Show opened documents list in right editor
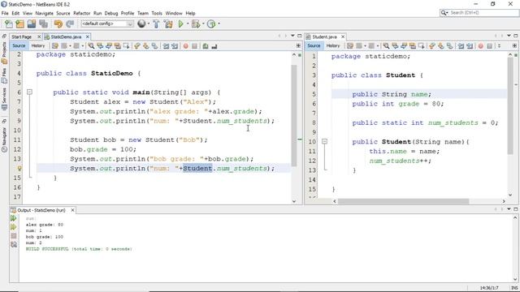Image resolution: width=520 pixels, height=292 pixels. pyautogui.click(x=509, y=36)
